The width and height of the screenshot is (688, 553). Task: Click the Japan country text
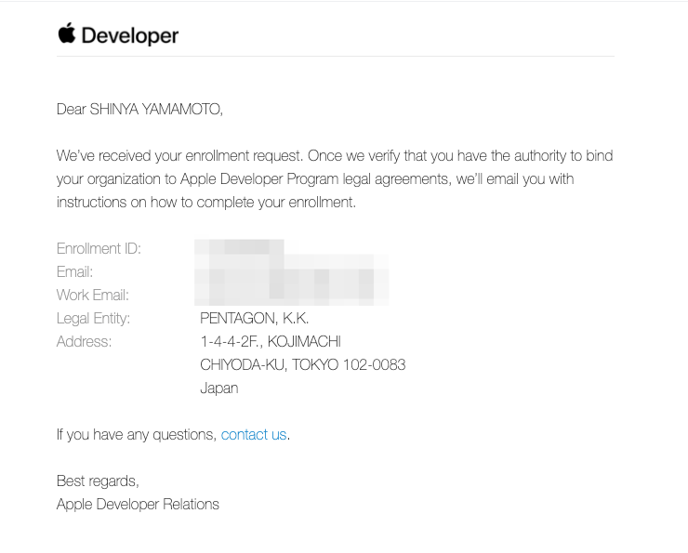[x=218, y=388]
